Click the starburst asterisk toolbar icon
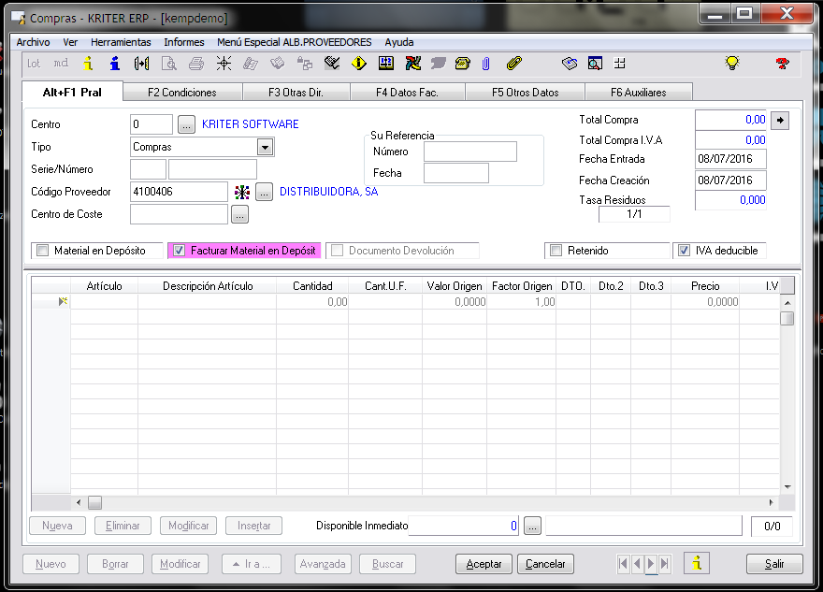This screenshot has width=823, height=592. point(224,64)
